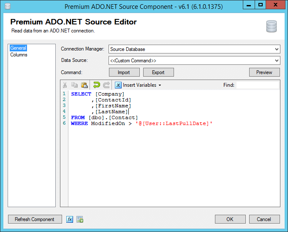
Task: Confirm with the OK button
Action: (230, 219)
